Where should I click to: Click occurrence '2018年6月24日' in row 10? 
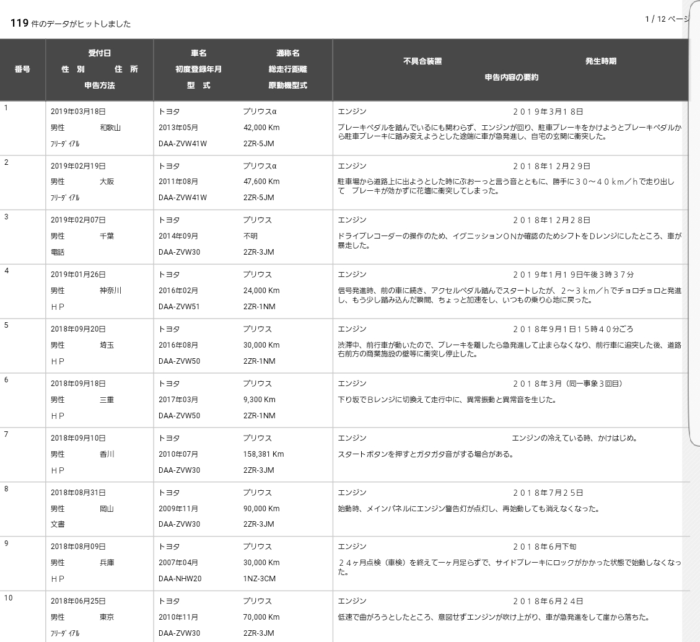(x=548, y=601)
